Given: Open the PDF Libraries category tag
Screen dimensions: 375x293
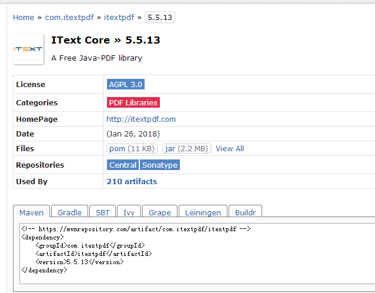Looking at the screenshot, I should (x=133, y=102).
